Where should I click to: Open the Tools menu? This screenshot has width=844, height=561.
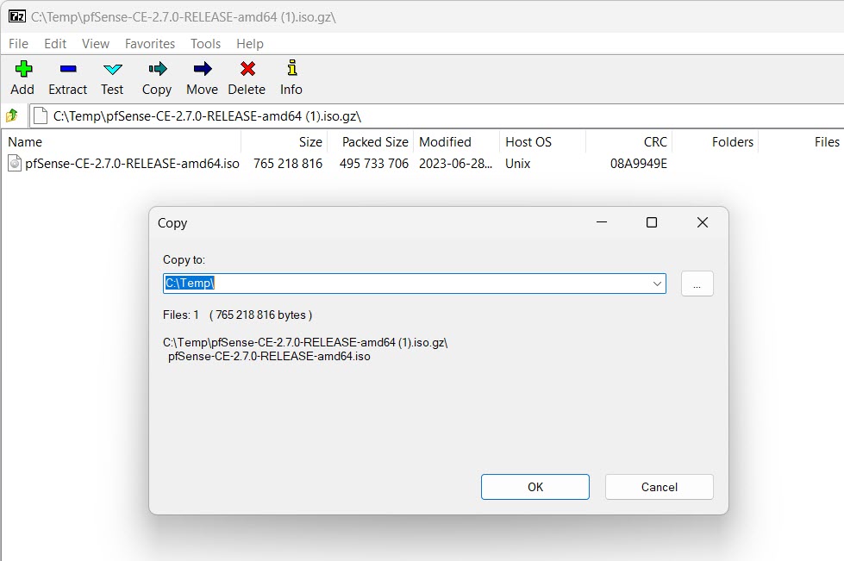205,43
